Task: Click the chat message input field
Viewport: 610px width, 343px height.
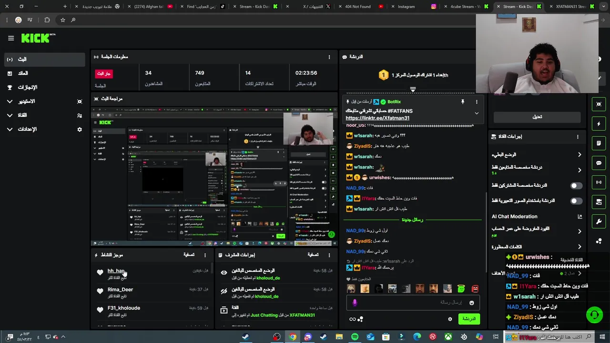Action: tap(412, 303)
